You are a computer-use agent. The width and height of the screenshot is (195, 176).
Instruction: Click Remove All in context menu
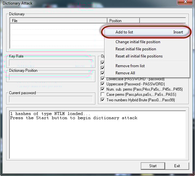click(x=125, y=73)
